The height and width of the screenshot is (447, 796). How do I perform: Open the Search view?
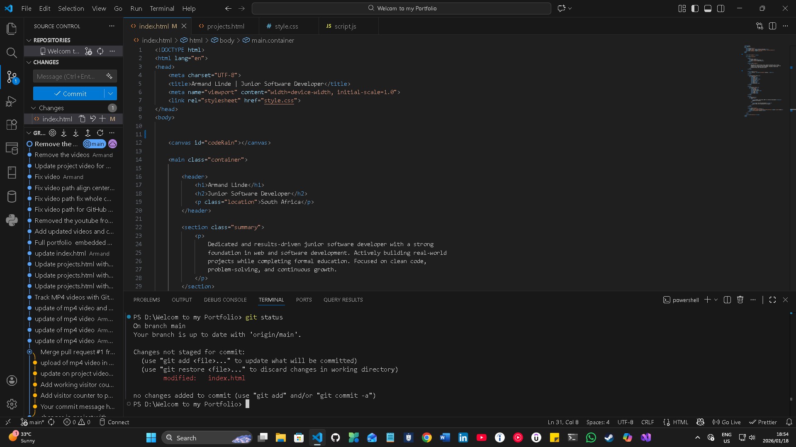[x=11, y=53]
